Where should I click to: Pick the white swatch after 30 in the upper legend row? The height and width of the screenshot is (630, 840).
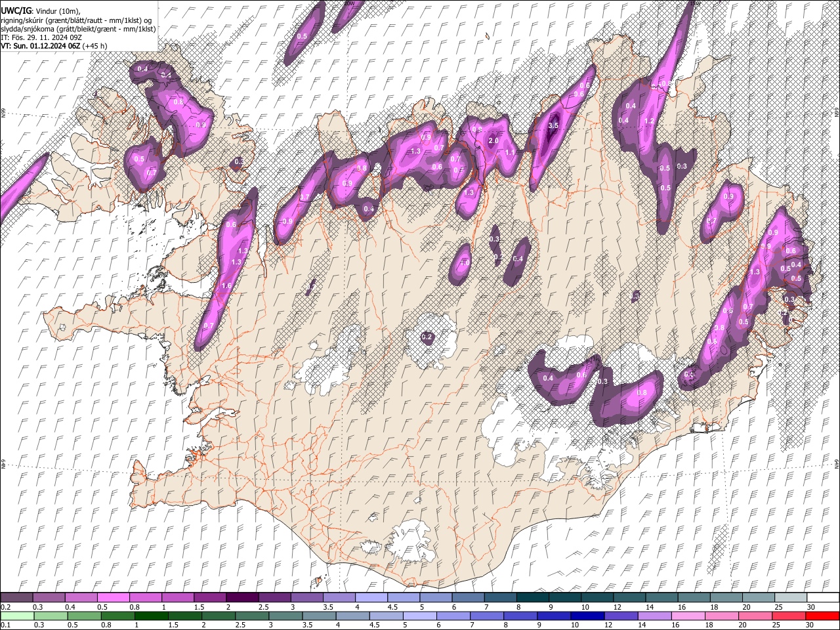[x=822, y=598]
